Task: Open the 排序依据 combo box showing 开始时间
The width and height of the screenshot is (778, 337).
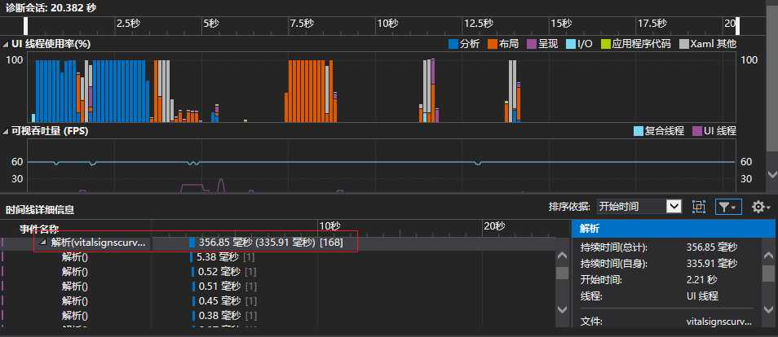Action: (x=639, y=207)
